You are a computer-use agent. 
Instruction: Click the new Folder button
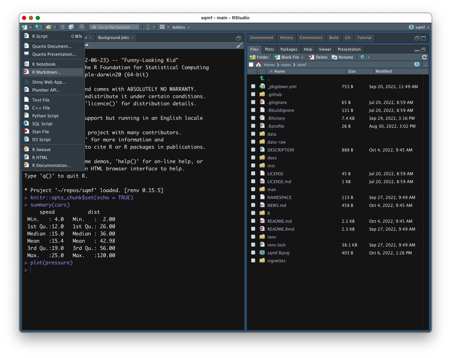click(x=259, y=57)
